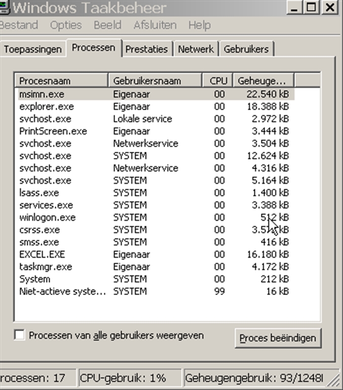Click the 18.388 kB memory value
The image size is (343, 390).
pyautogui.click(x=268, y=107)
